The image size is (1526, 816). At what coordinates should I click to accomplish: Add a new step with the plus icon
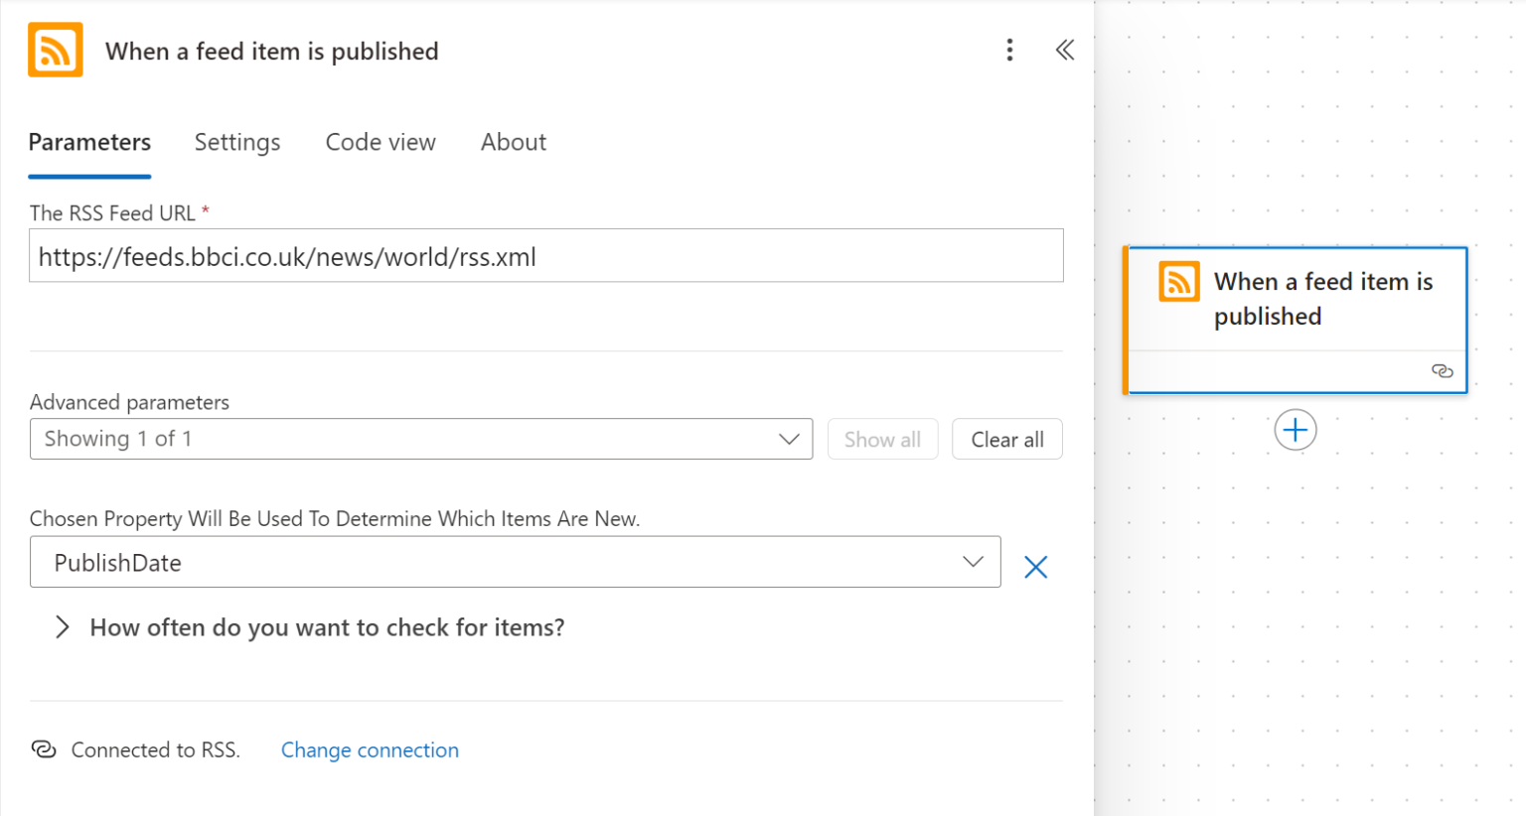click(x=1295, y=430)
